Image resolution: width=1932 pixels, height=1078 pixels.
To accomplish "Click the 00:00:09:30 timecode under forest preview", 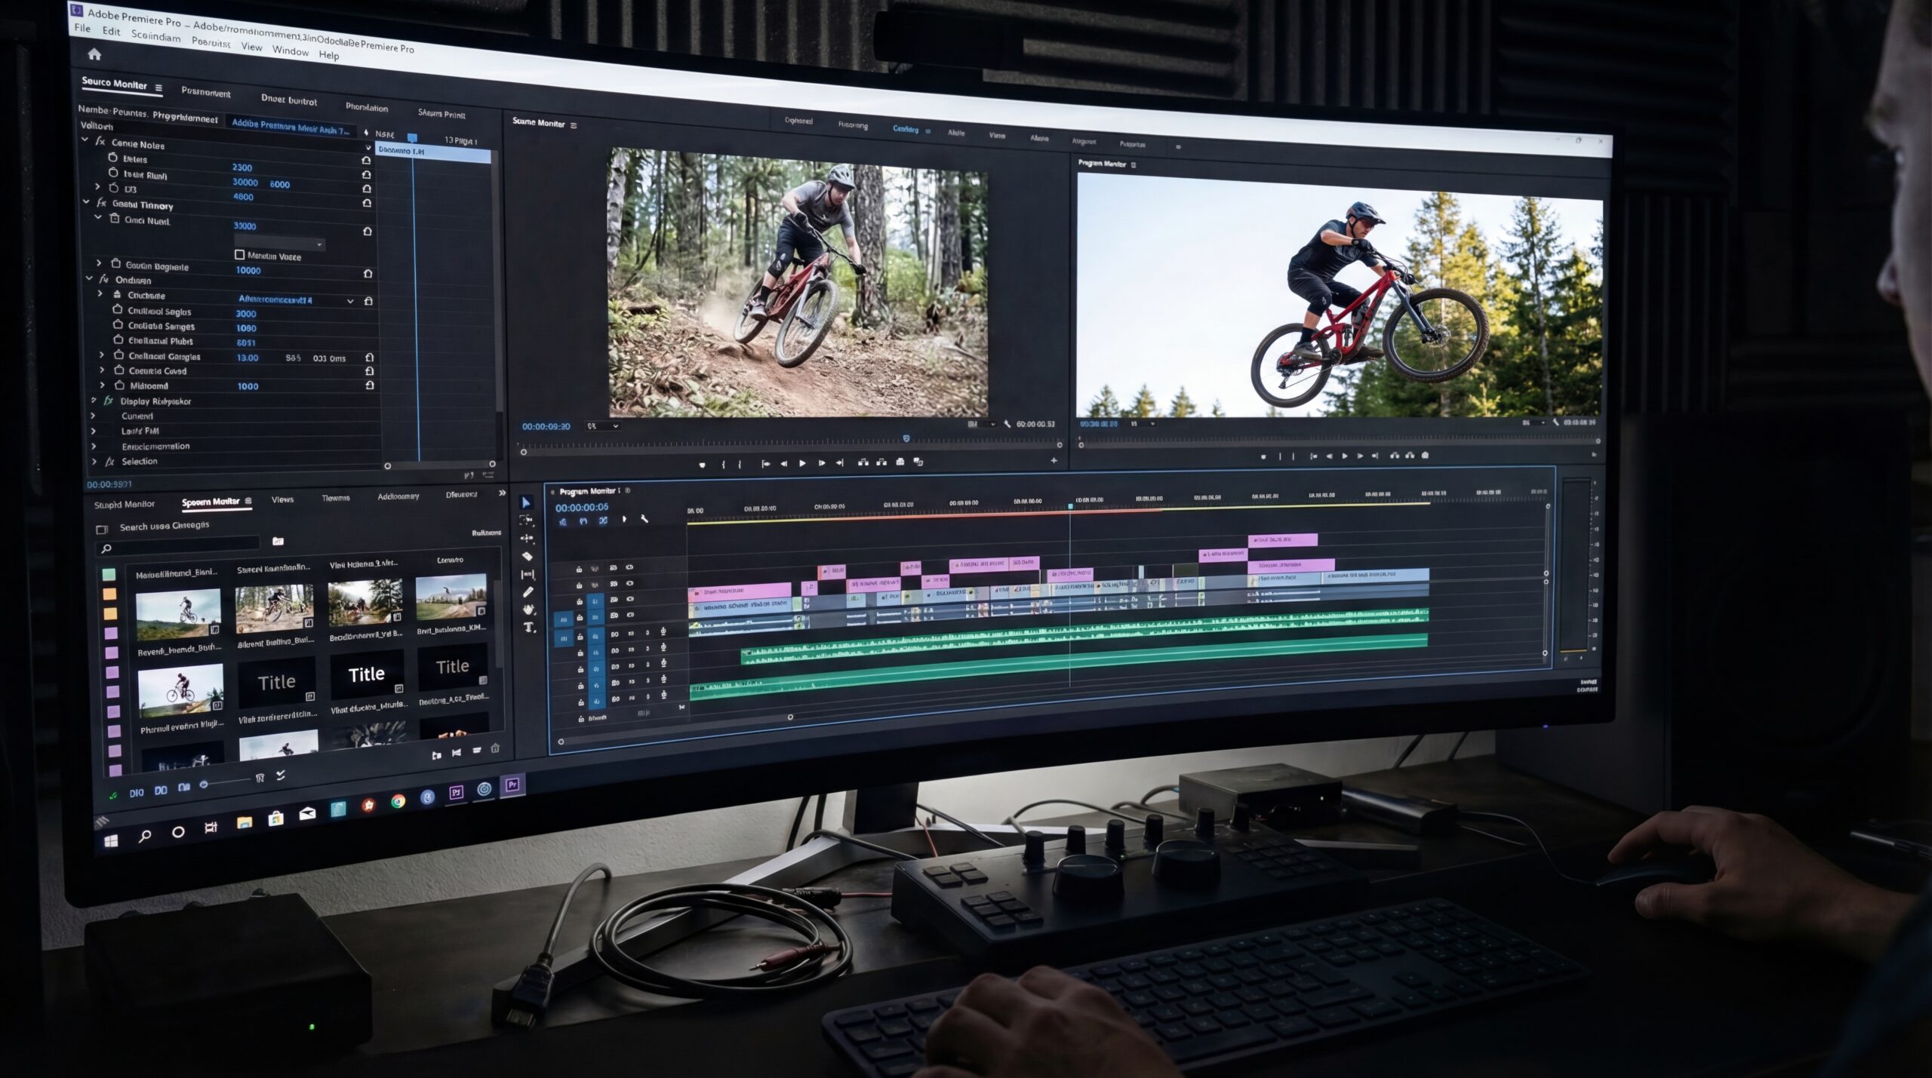I will pos(546,426).
